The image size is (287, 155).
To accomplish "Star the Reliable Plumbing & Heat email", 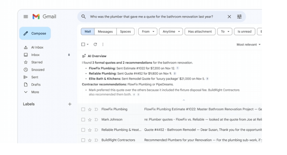I will [x=90, y=130].
